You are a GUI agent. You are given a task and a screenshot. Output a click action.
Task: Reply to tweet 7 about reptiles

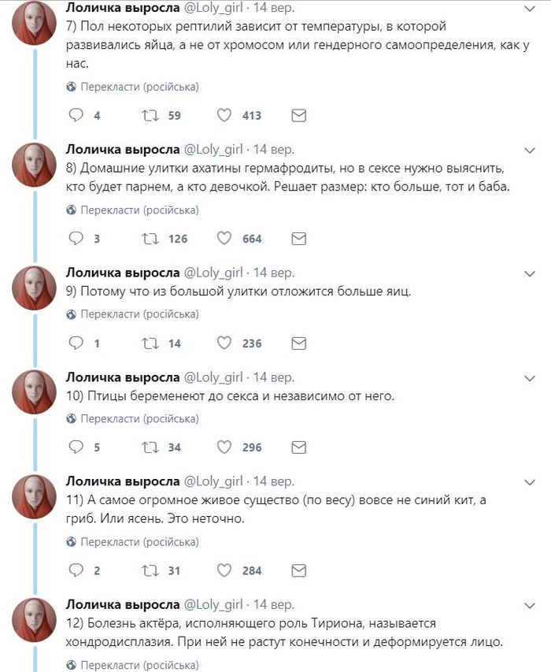pos(76,115)
